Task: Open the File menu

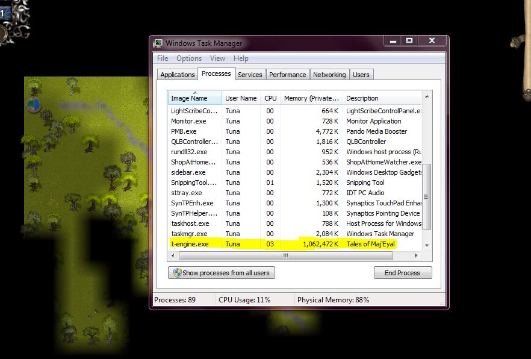Action: [x=163, y=58]
